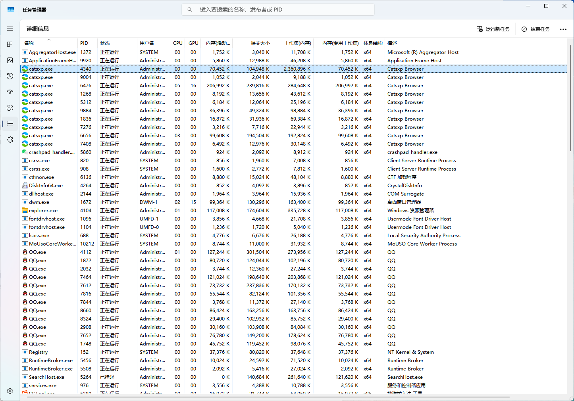The image size is (574, 401).
Task: Click the UMFD-0 user name cell
Action: point(149,227)
